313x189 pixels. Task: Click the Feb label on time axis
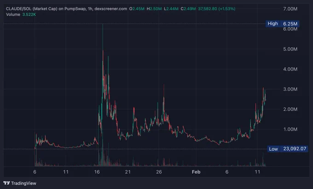pos(196,172)
